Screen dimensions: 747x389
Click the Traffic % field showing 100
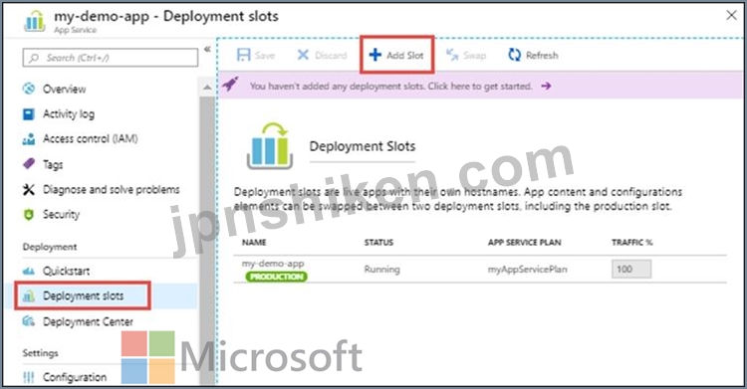pyautogui.click(x=631, y=269)
